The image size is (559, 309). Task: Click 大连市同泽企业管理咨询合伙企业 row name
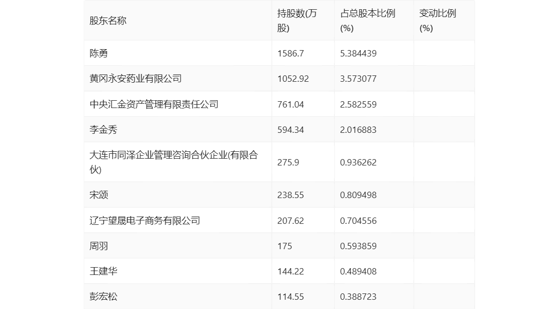(x=173, y=162)
